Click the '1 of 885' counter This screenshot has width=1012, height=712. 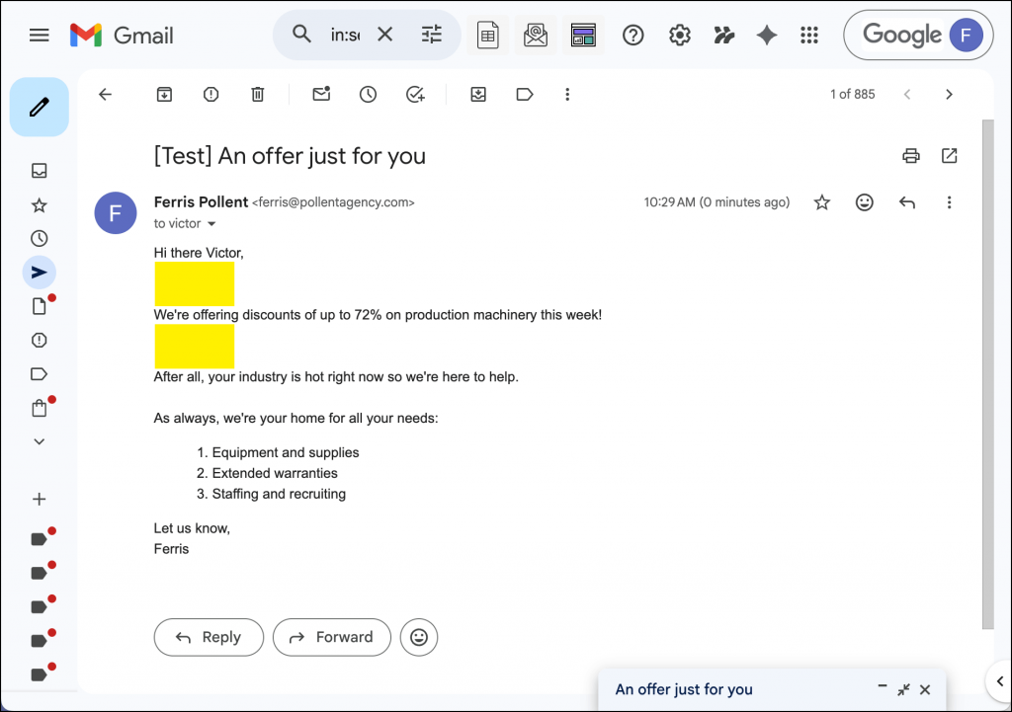pos(852,94)
